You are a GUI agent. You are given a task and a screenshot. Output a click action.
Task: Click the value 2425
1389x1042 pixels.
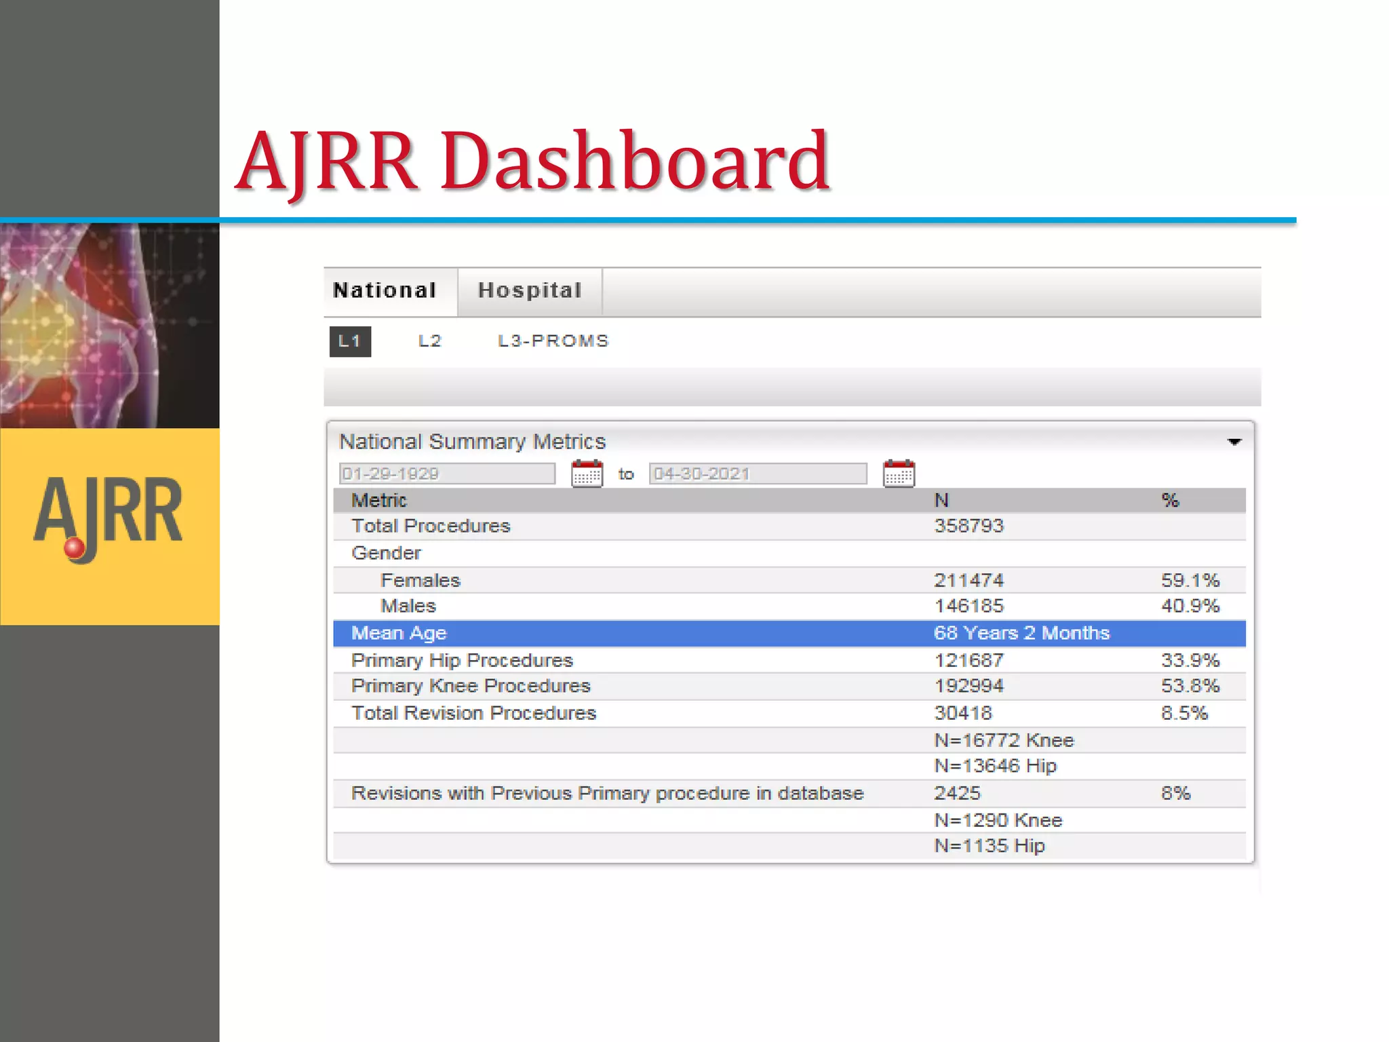tap(957, 793)
